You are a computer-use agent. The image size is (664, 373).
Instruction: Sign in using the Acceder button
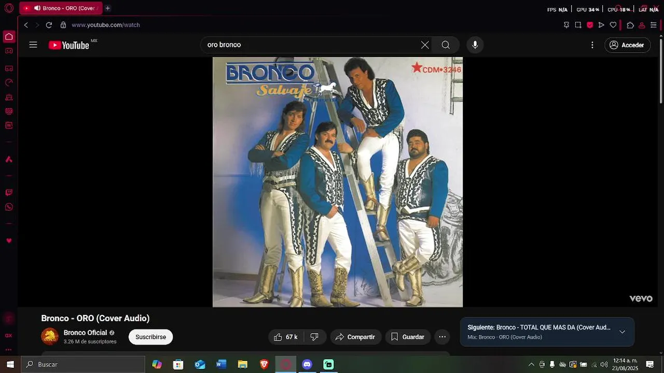click(x=627, y=45)
